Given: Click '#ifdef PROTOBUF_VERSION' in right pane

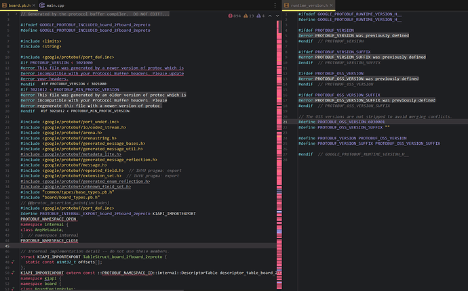Looking at the screenshot, I should (326, 30).
